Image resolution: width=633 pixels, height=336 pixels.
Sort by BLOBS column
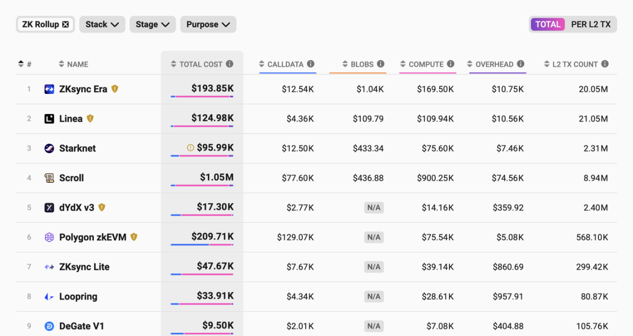point(358,64)
